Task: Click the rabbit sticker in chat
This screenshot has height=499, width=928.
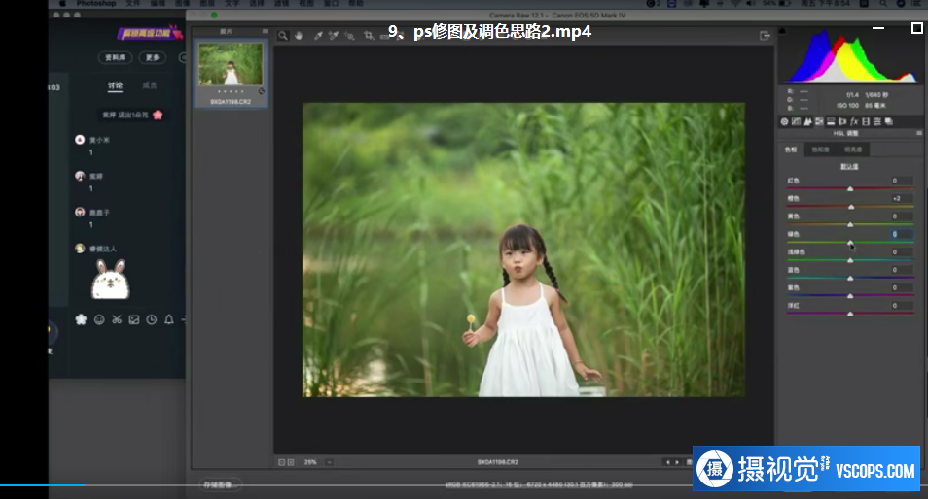Action: point(111,280)
